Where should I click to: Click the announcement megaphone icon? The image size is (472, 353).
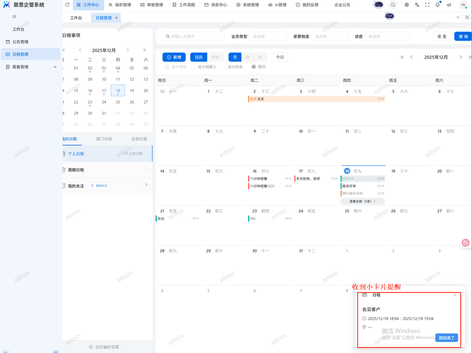(449, 5)
